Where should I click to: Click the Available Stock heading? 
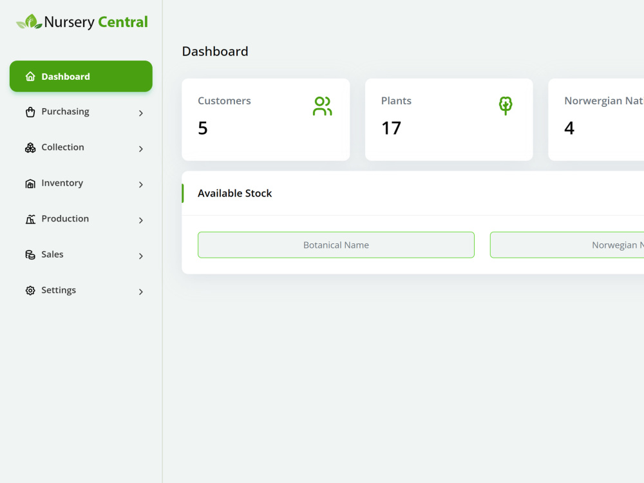(235, 193)
